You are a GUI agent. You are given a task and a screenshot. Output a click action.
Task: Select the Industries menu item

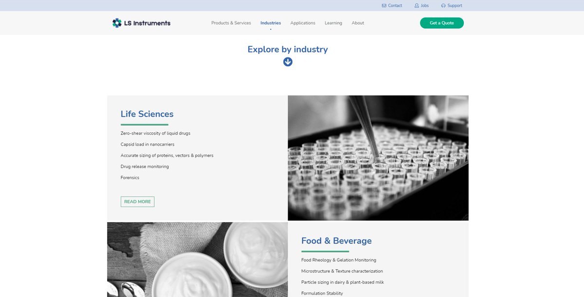271,23
